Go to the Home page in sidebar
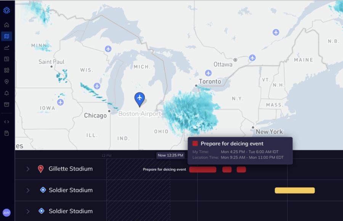The height and width of the screenshot is (221, 343). (x=6, y=25)
